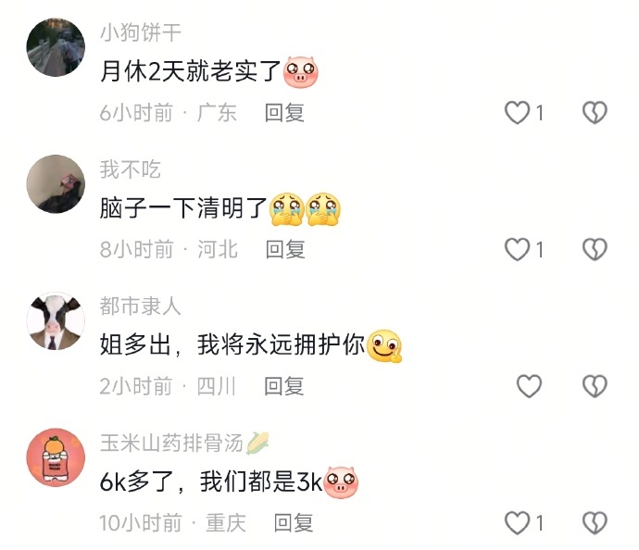Reply to the 四川 comment
This screenshot has width=639, height=550.
pos(284,386)
